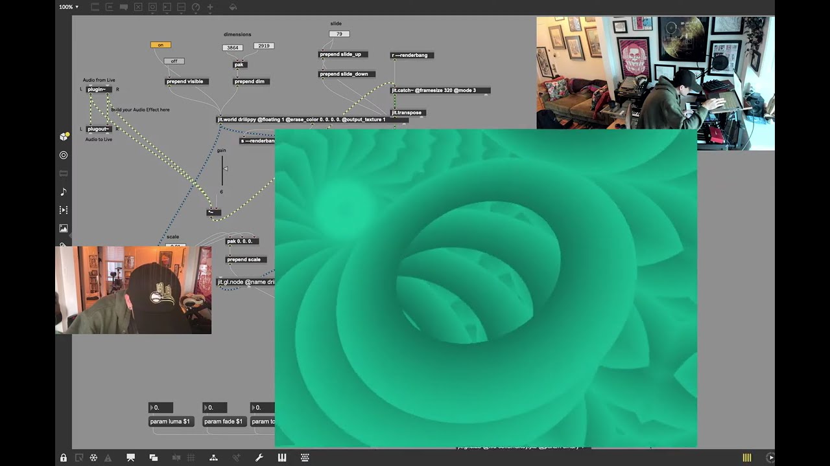830x466 pixels.
Task: Click the new view windows icon
Action: click(154, 458)
